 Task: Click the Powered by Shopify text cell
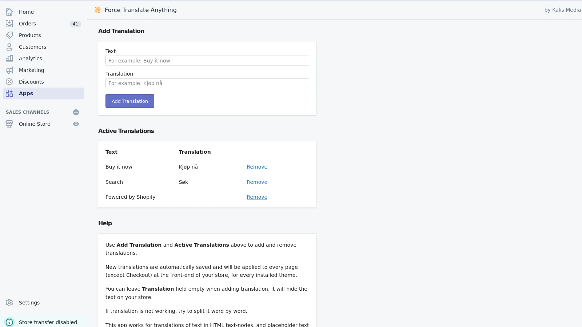[x=131, y=197]
